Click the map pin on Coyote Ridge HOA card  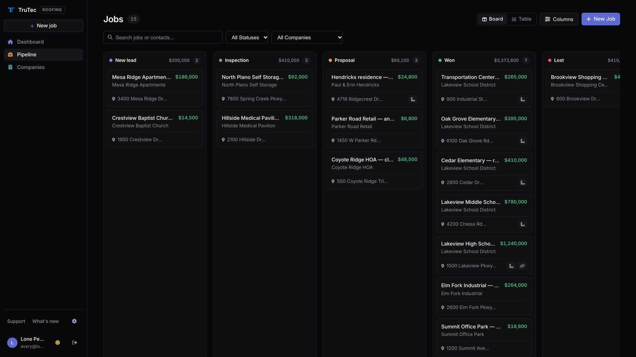coord(333,182)
